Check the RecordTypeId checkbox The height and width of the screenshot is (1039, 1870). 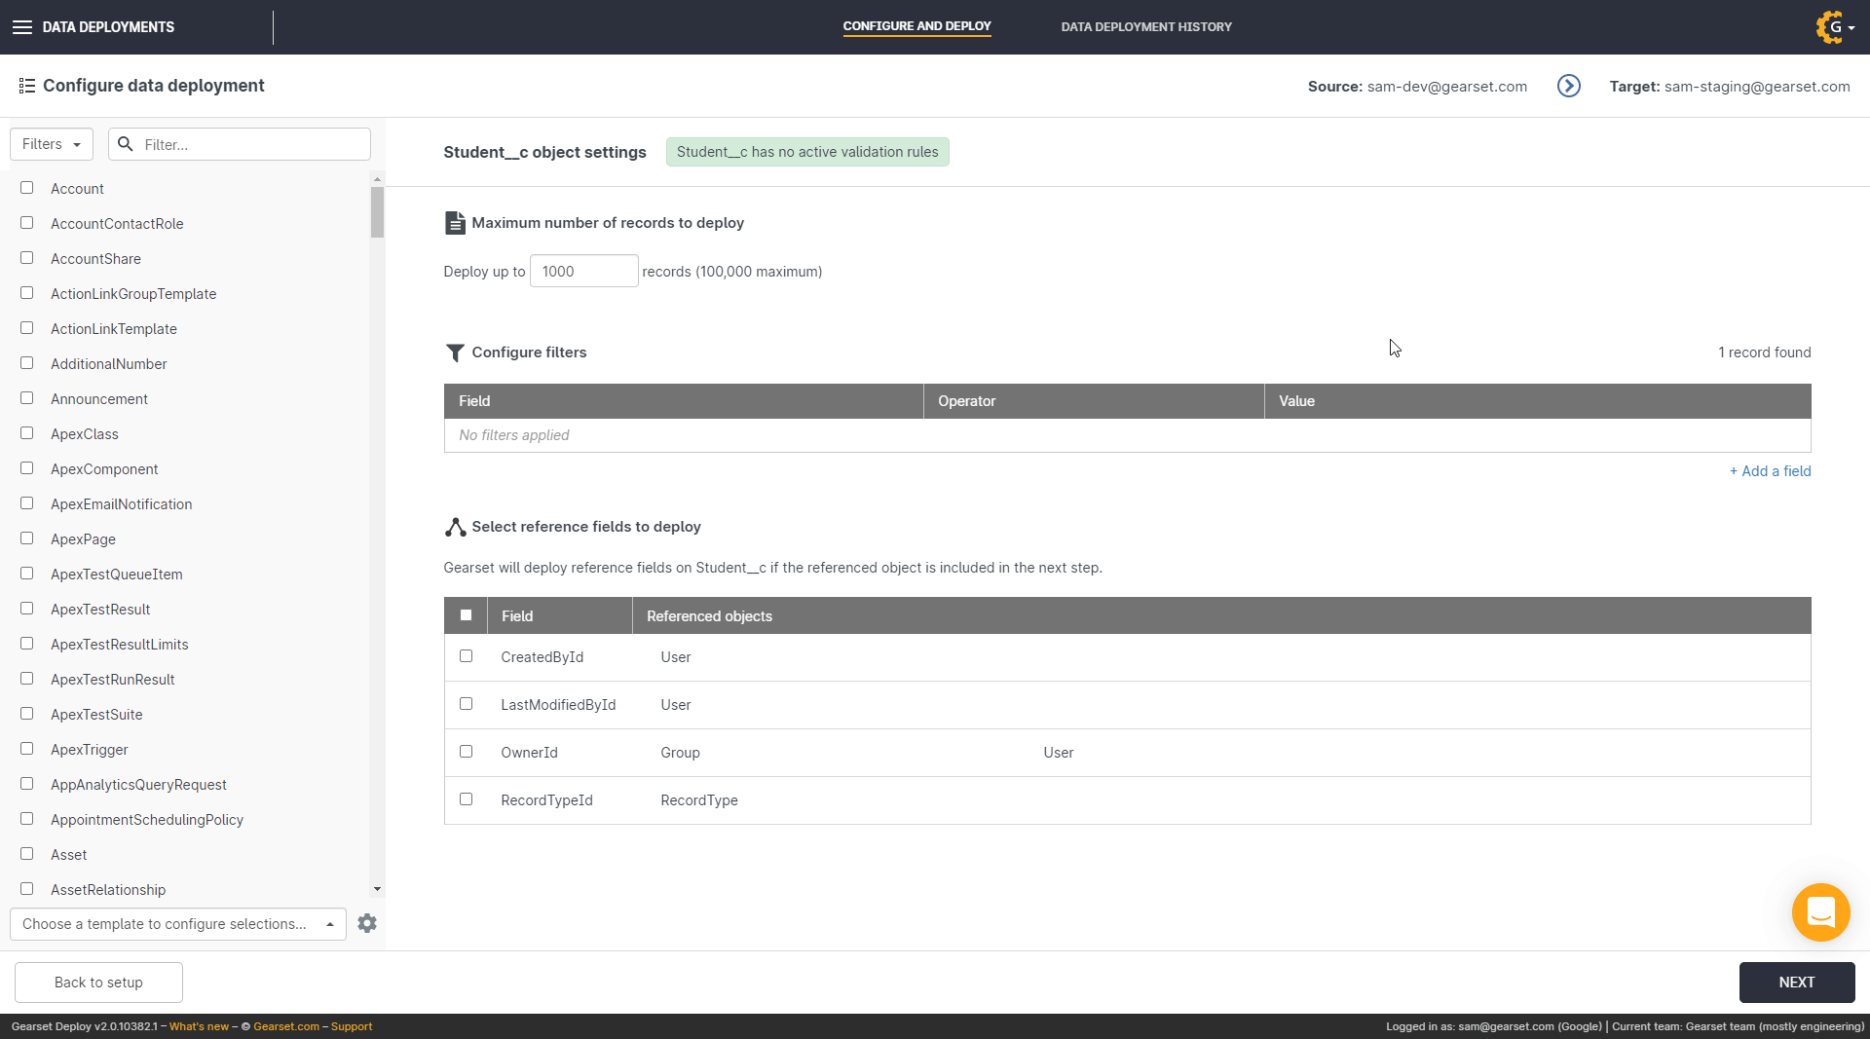pos(466,798)
